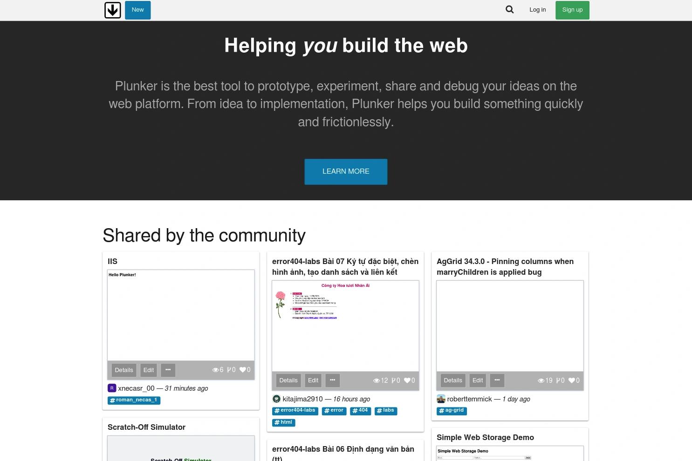Click 'Shared by the community' heading
The width and height of the screenshot is (692, 461).
click(204, 236)
